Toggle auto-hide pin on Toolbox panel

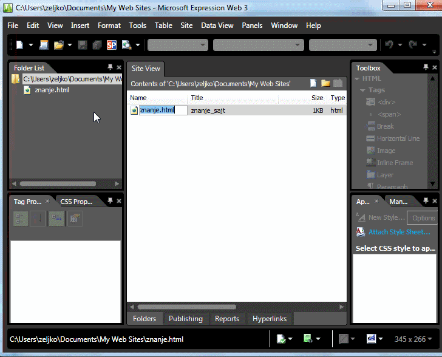(x=426, y=67)
